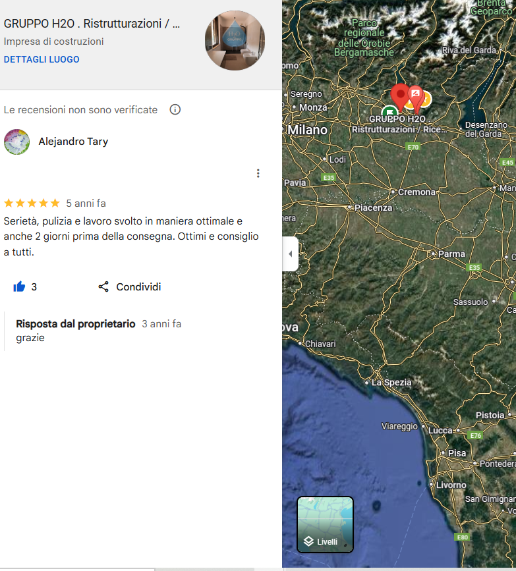Click the Riva del Garda label
Screen dimensions: 516x571
tap(469, 50)
